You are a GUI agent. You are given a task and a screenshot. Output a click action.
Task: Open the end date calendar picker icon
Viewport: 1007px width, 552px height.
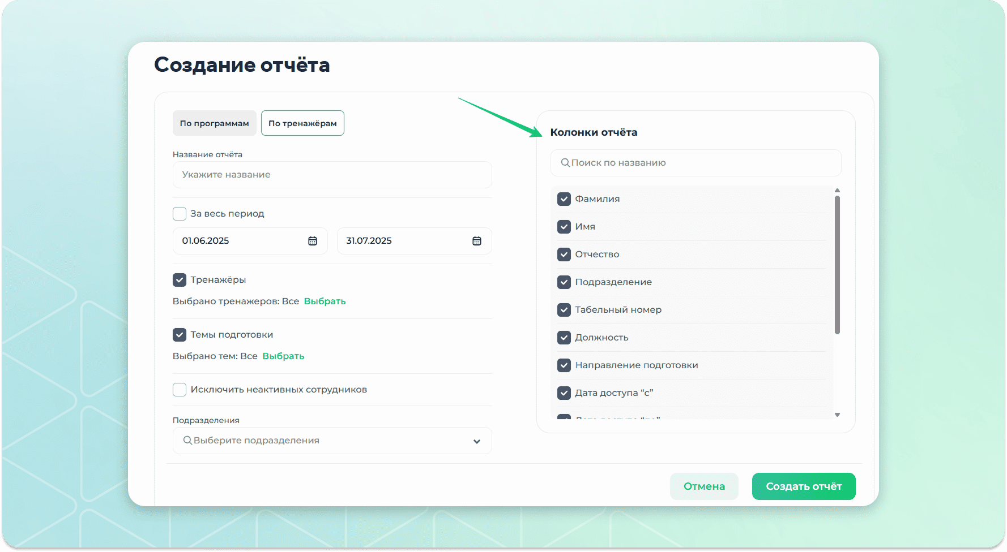pyautogui.click(x=476, y=241)
